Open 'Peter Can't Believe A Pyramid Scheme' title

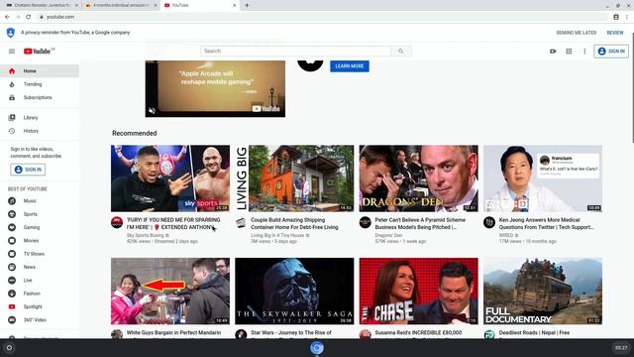tap(420, 223)
